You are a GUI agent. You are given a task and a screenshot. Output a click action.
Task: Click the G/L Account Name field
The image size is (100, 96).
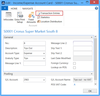pyautogui.click(x=83, y=80)
